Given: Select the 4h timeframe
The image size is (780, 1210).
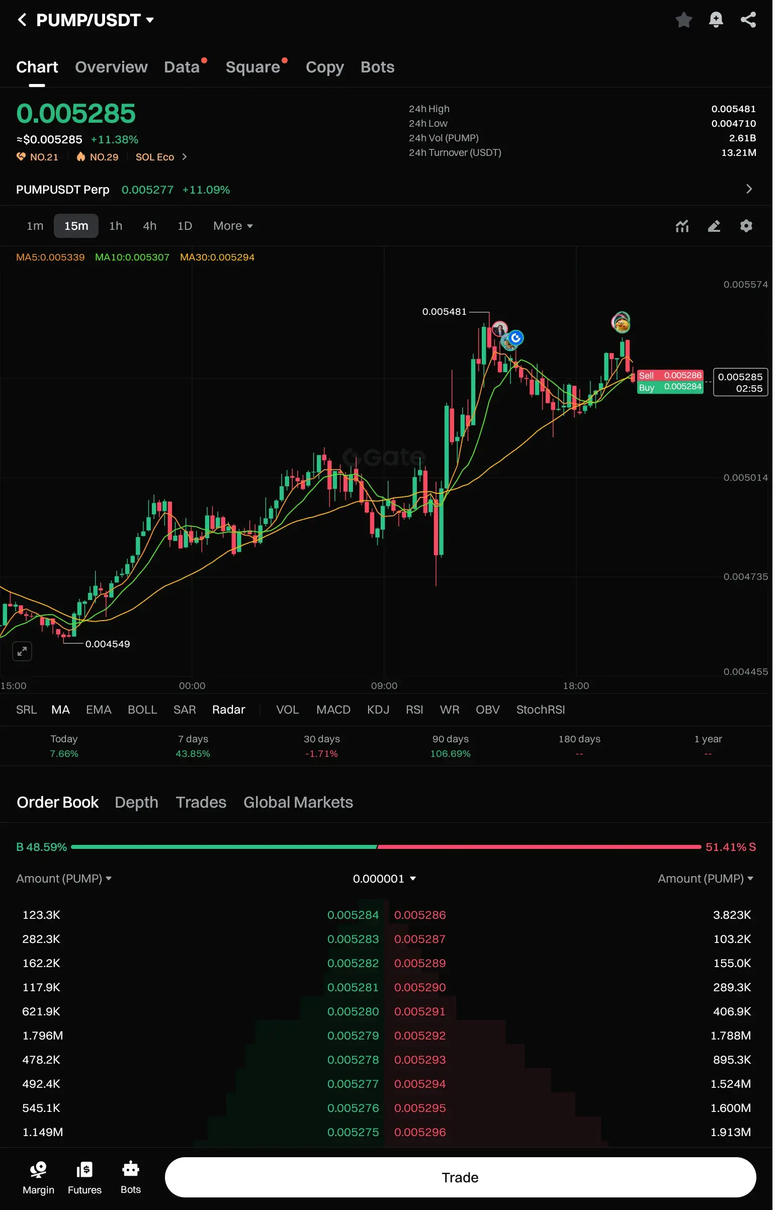Looking at the screenshot, I should 149,226.
